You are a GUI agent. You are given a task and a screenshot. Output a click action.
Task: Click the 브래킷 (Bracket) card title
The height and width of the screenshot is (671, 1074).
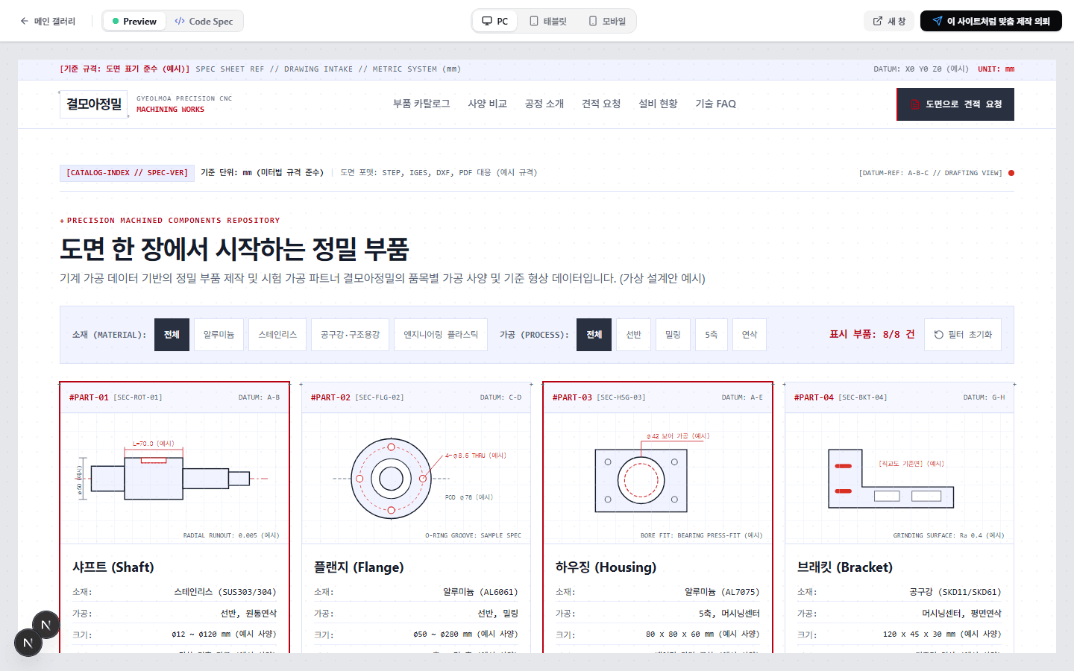[x=845, y=567]
